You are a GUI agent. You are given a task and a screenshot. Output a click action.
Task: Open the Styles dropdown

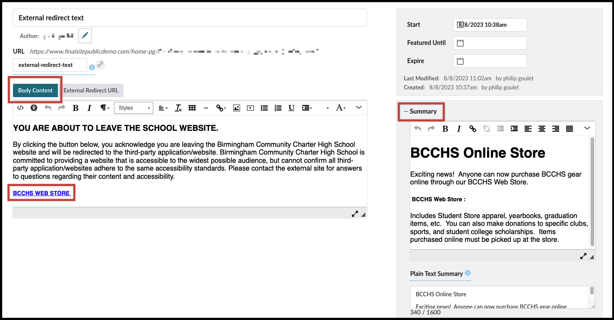tap(133, 108)
